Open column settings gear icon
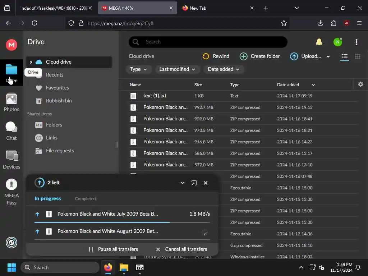 point(360,84)
